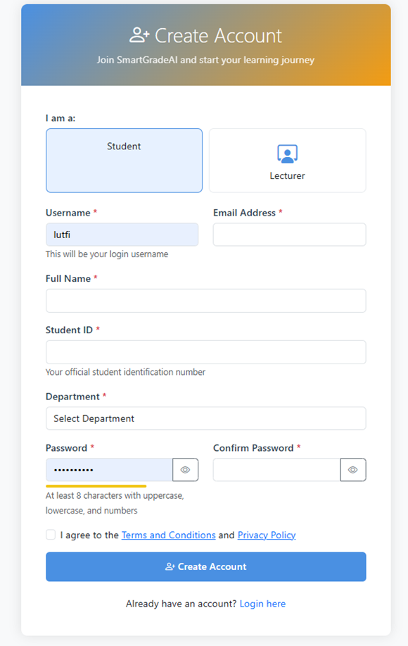Open the Select Department dropdown

(x=205, y=418)
